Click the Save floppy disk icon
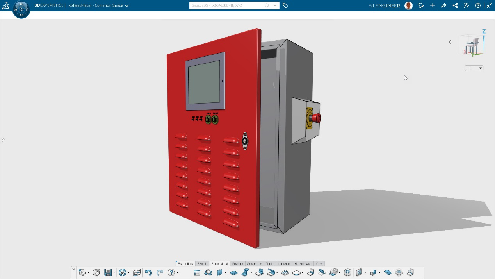The height and width of the screenshot is (279, 495). click(108, 273)
